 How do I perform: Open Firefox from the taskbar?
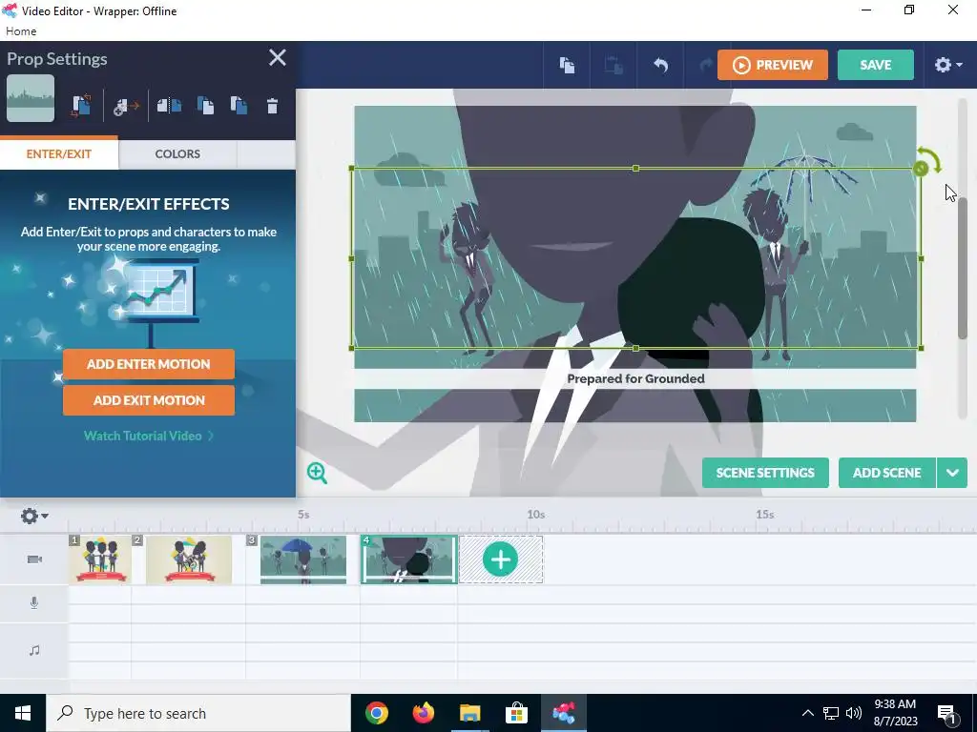click(423, 713)
